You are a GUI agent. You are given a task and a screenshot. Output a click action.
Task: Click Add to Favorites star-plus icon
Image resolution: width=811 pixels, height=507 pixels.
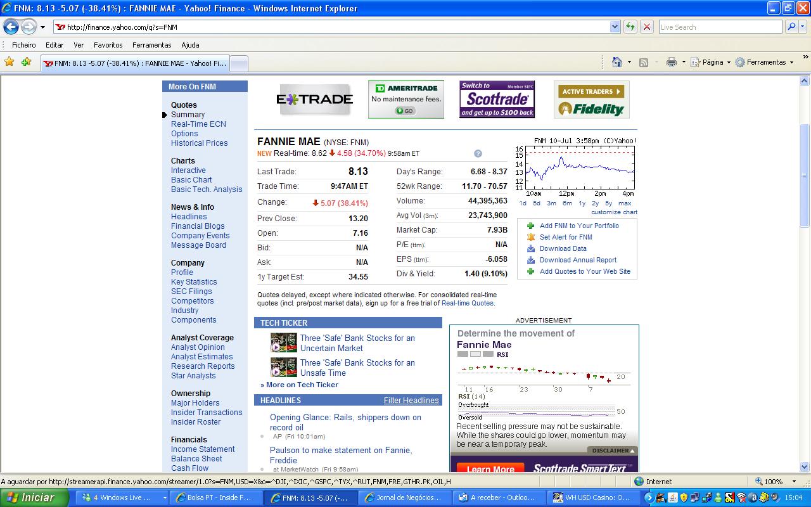pos(26,61)
